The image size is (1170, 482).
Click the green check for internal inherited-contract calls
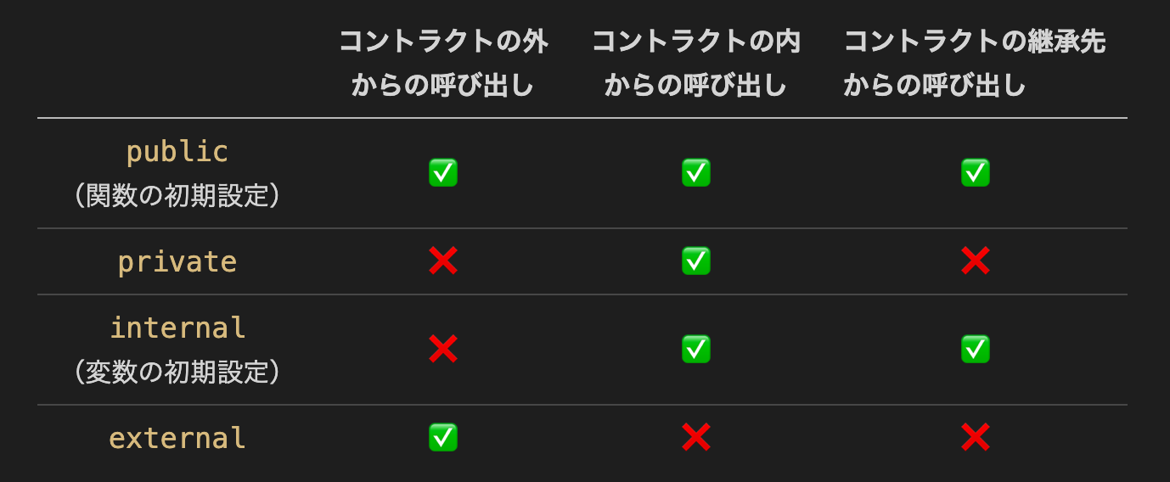pyautogui.click(x=976, y=349)
